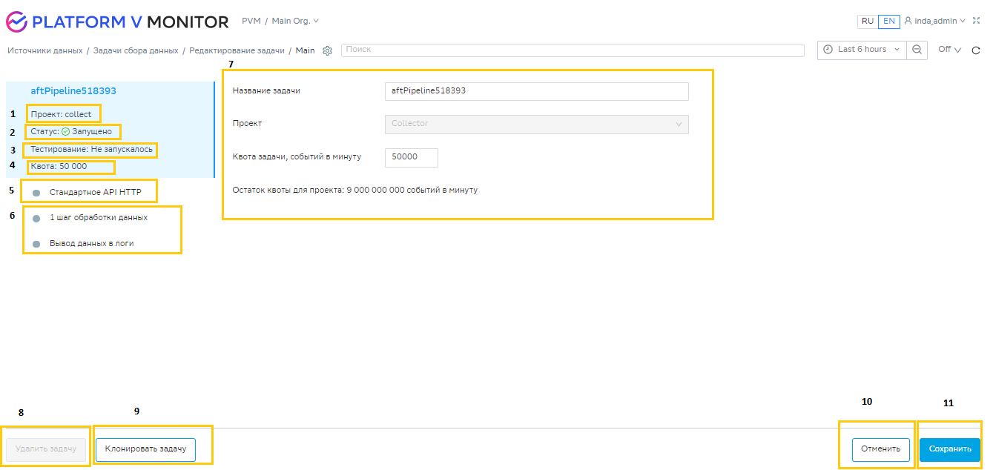The height and width of the screenshot is (470, 993).
Task: Open the auto-refresh Off dropdown
Action: click(x=949, y=50)
